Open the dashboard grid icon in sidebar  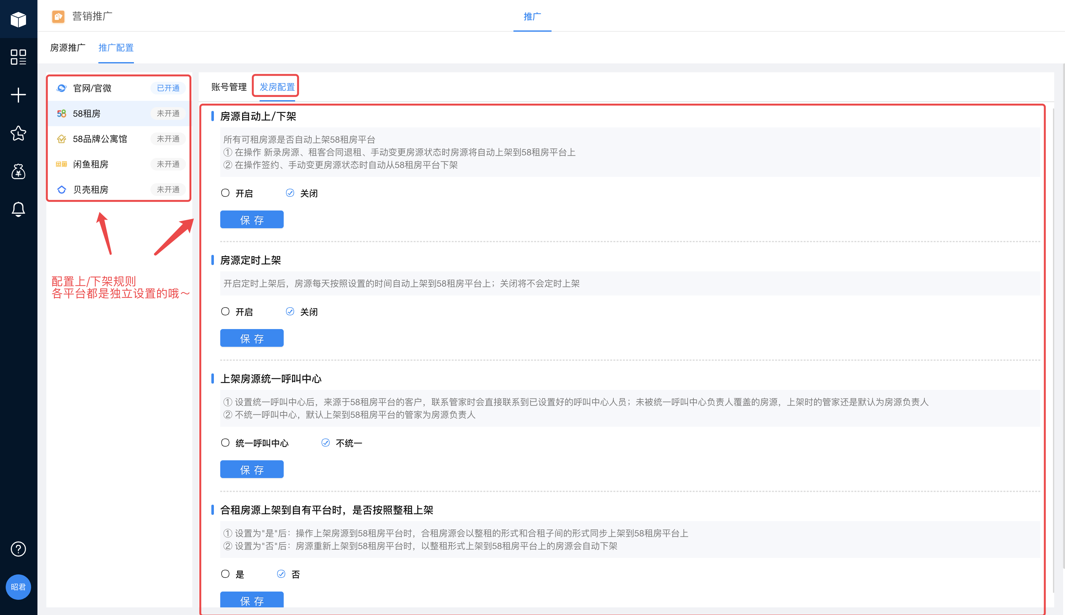point(18,56)
